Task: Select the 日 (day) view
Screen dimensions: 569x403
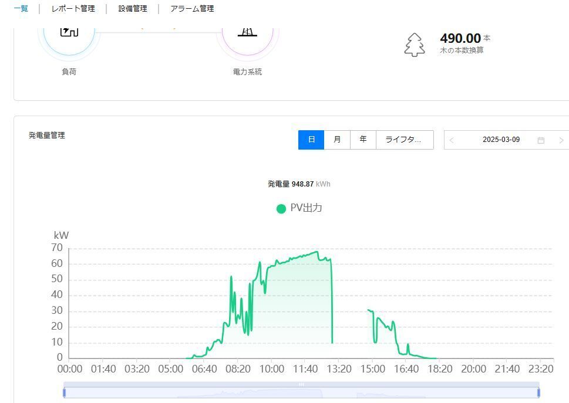Action: [x=311, y=140]
